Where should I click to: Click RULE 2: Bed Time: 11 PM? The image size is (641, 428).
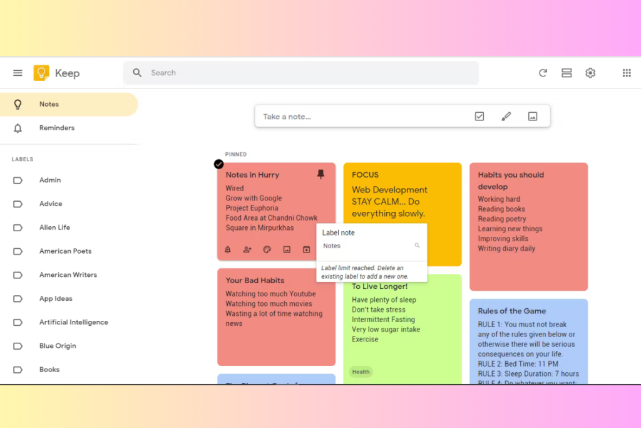[x=518, y=363]
